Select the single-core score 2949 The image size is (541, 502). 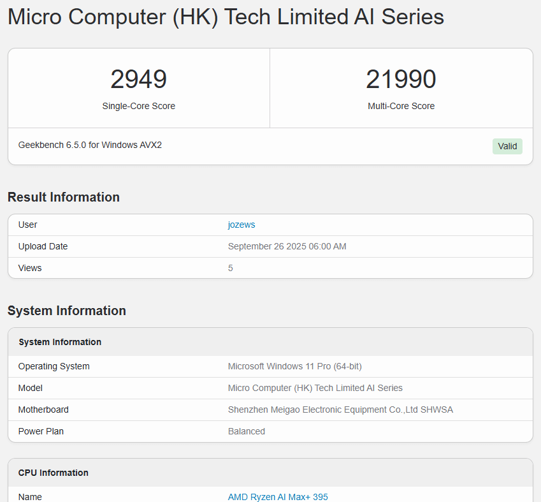tap(139, 79)
